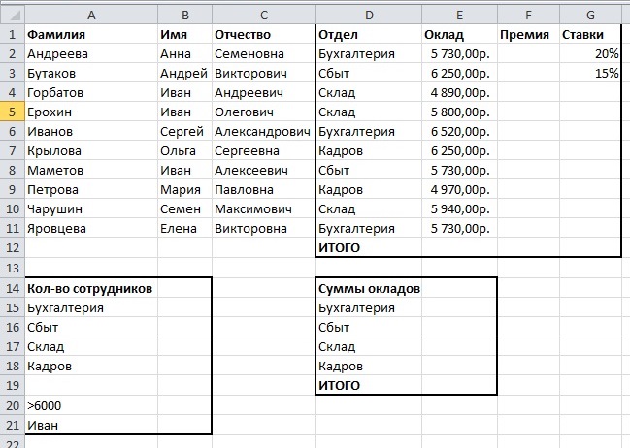Select column F header

528,16
